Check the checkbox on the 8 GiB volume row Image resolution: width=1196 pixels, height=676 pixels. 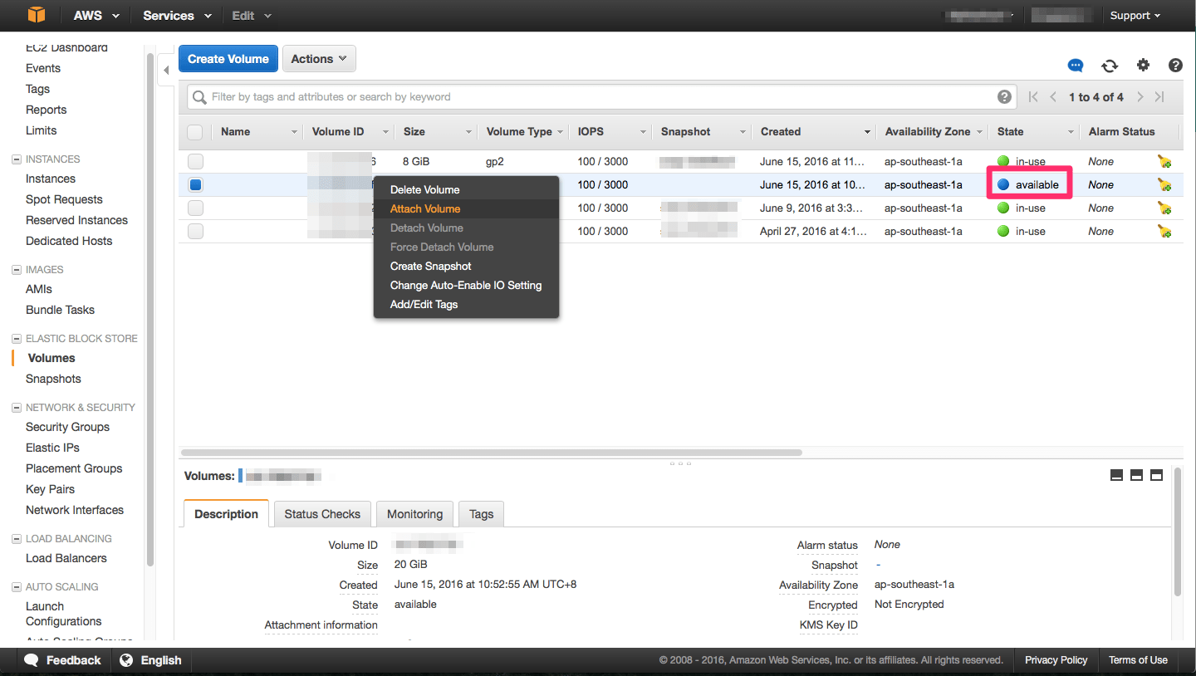[195, 161]
